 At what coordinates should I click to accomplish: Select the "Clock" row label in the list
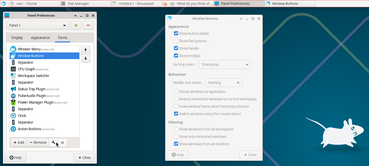pyautogui.click(x=22, y=116)
